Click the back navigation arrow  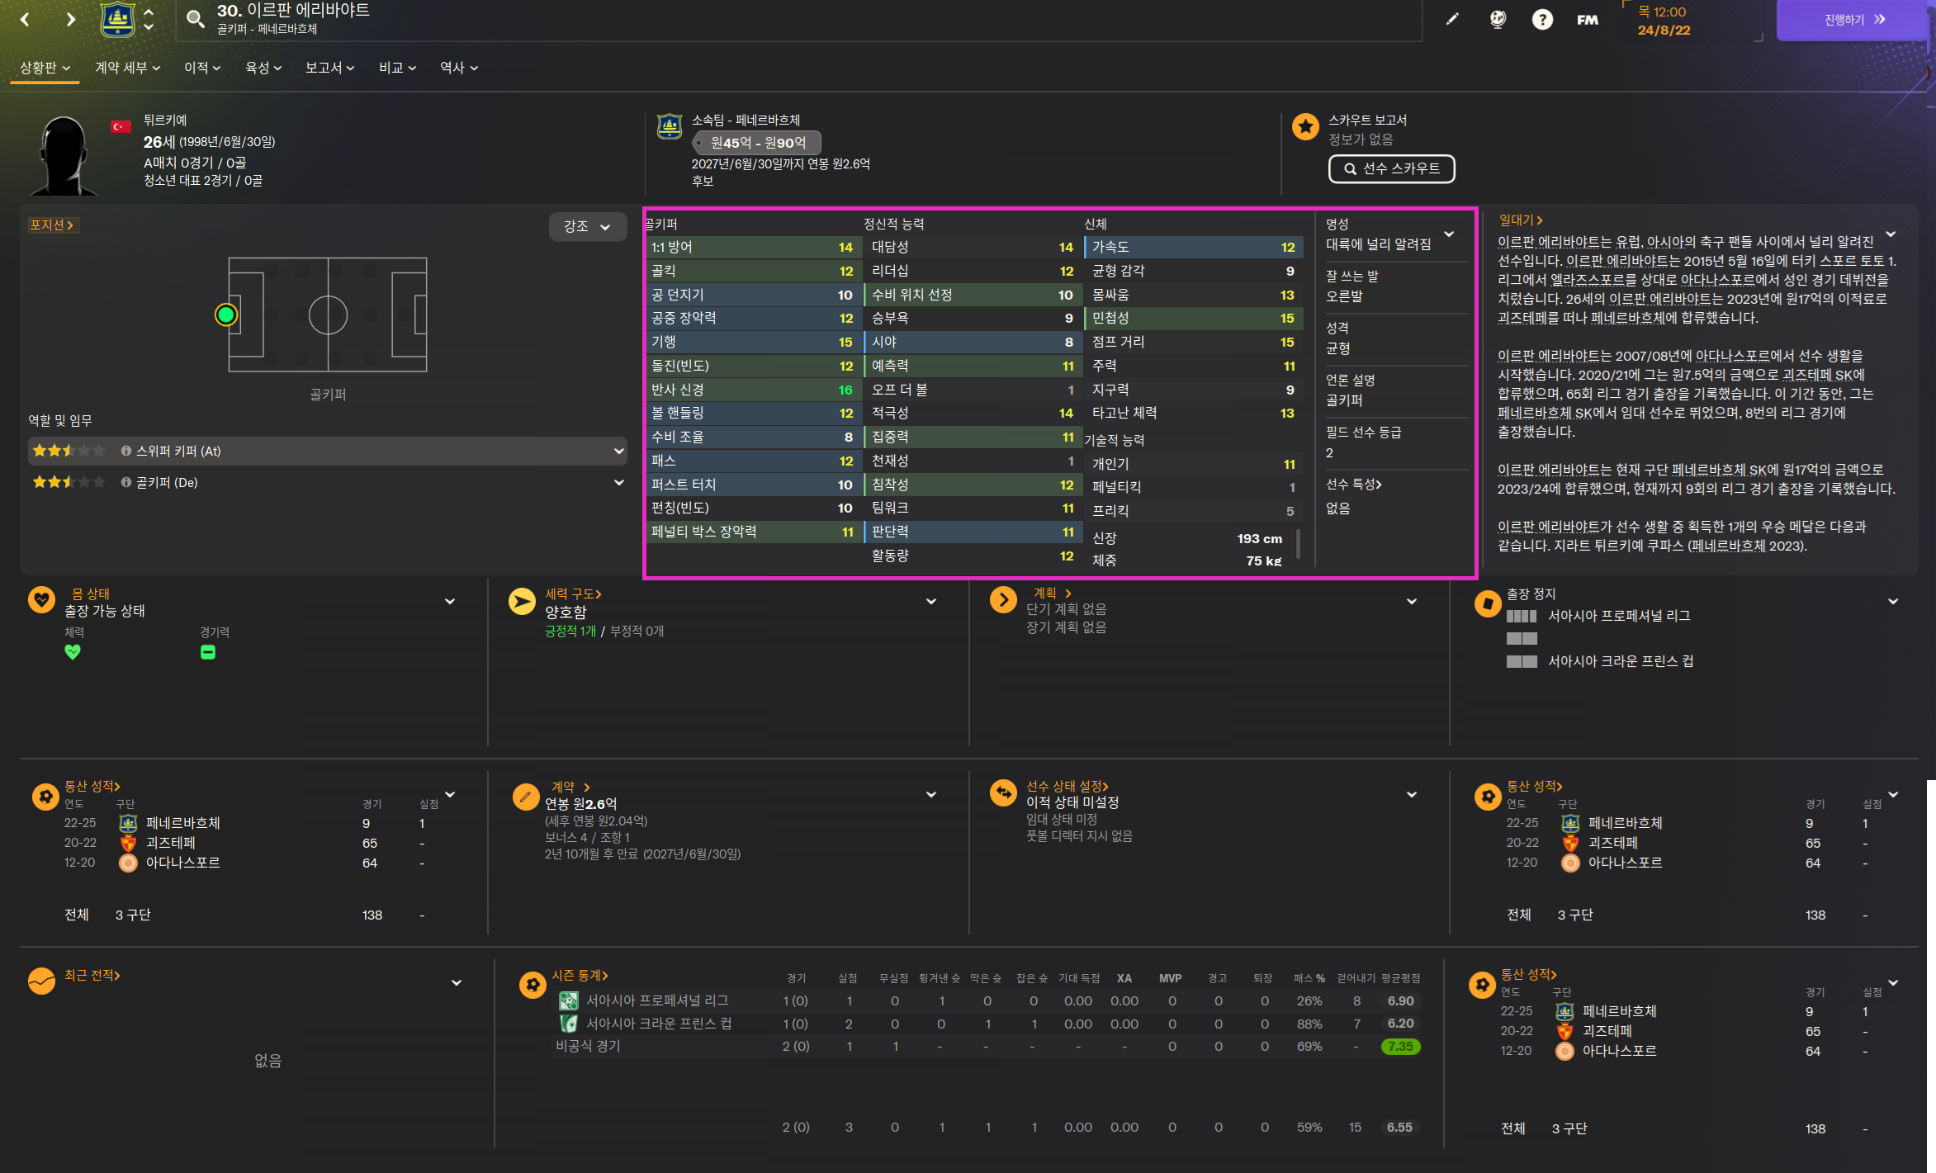(x=25, y=19)
